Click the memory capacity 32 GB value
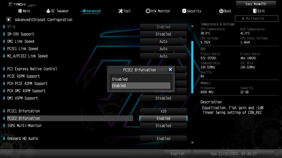This screenshot has height=158, width=282. pos(245,92)
